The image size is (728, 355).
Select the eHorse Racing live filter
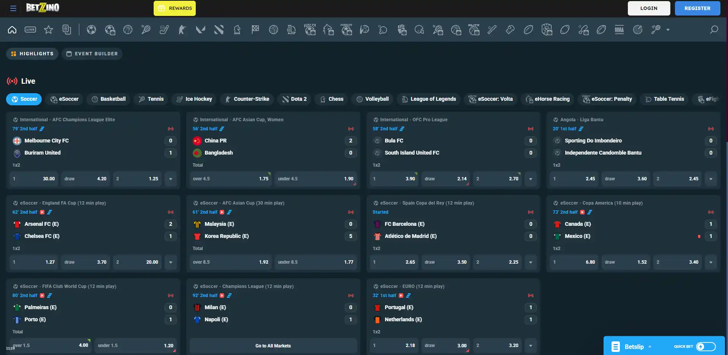click(547, 99)
